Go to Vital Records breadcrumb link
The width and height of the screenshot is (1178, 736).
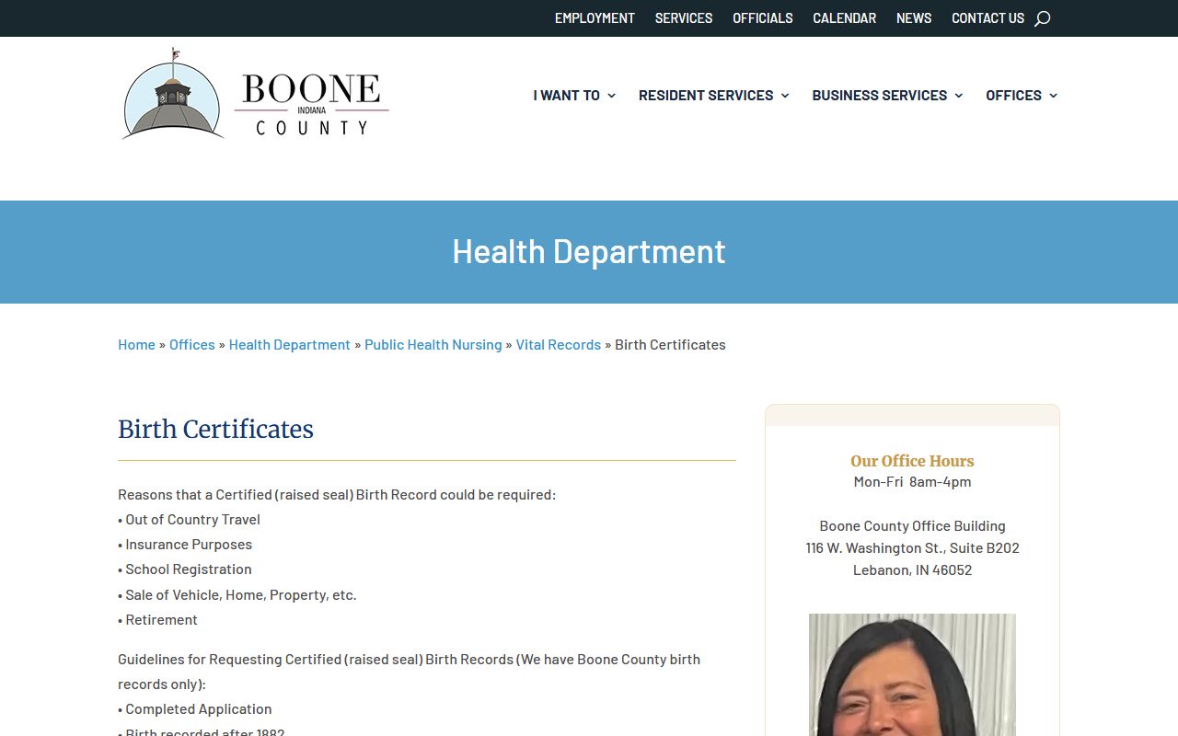tap(558, 344)
